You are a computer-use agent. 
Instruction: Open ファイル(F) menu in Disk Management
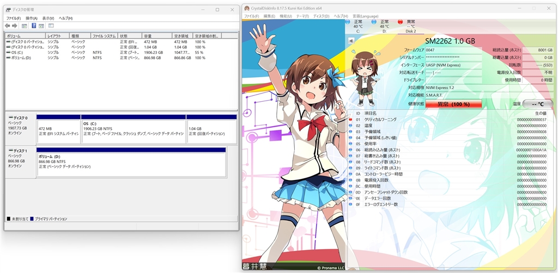(14, 18)
